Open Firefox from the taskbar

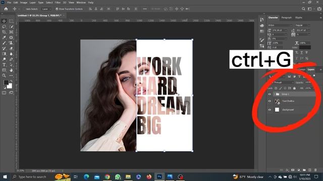click(x=149, y=176)
